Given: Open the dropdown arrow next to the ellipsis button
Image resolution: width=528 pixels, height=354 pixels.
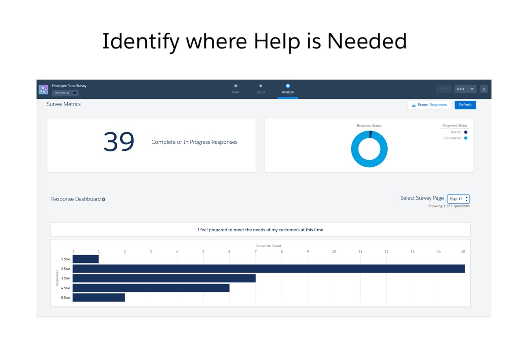Looking at the screenshot, I should point(473,89).
